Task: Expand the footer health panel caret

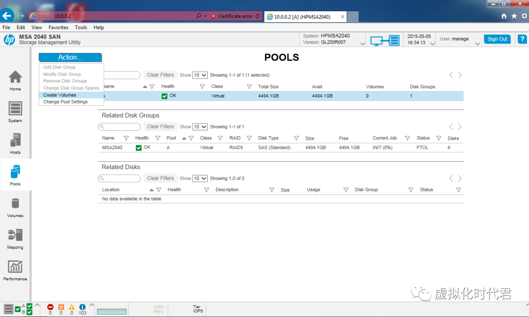Action: click(x=37, y=305)
